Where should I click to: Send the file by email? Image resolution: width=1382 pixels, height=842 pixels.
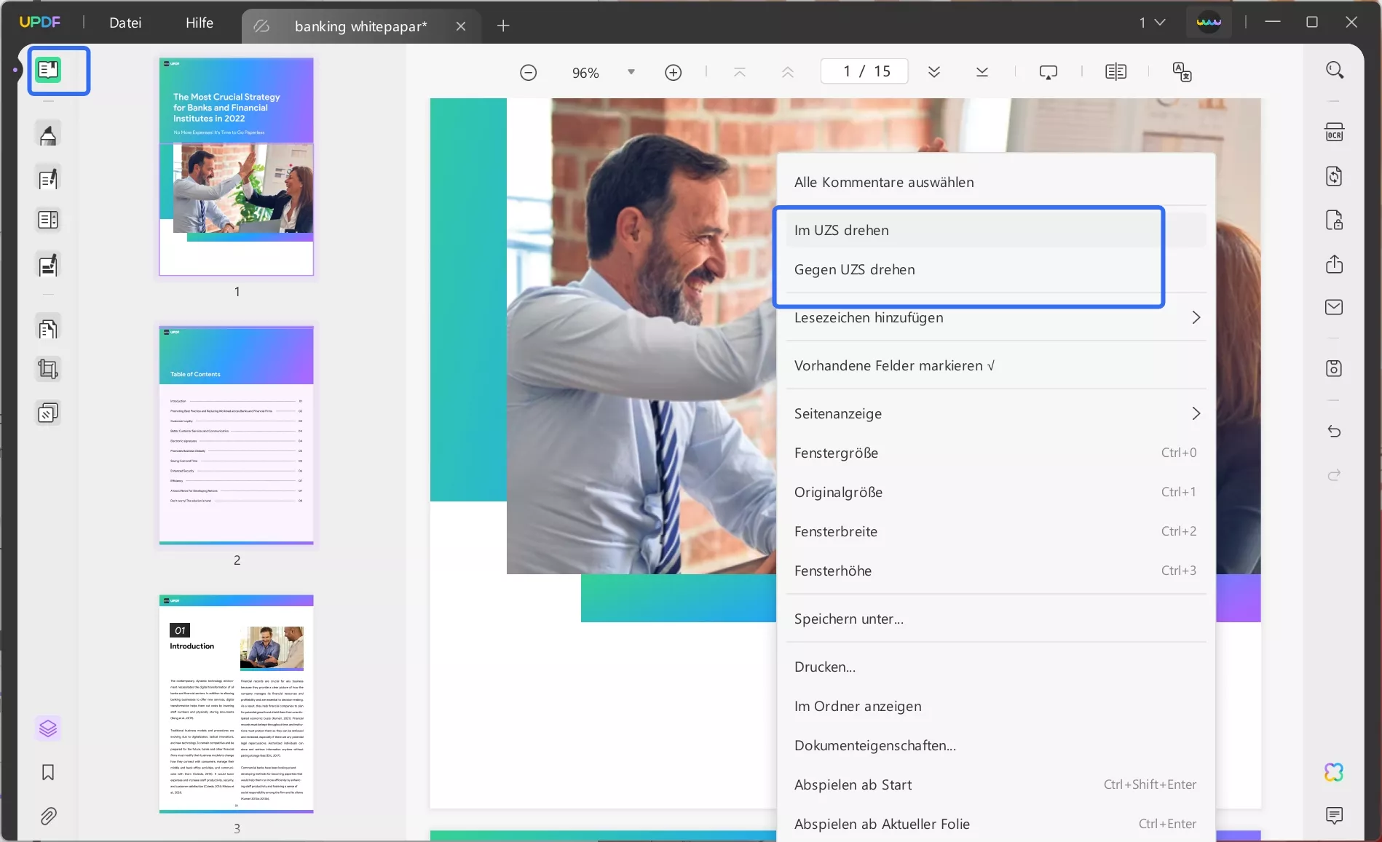coord(1335,307)
